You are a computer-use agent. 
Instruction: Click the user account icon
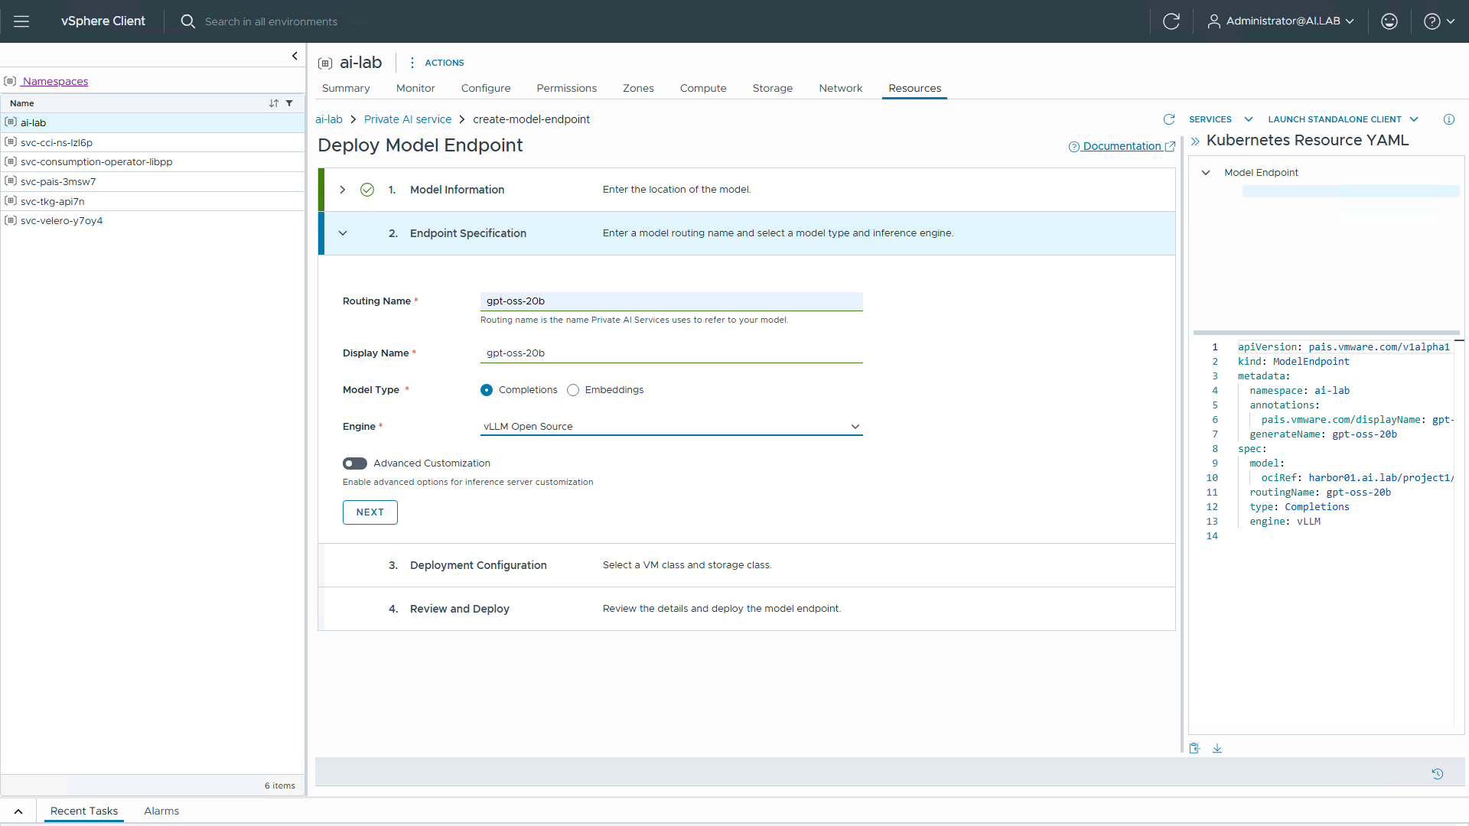tap(1213, 21)
